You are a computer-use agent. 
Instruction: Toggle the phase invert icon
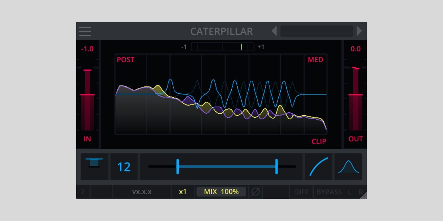click(255, 192)
